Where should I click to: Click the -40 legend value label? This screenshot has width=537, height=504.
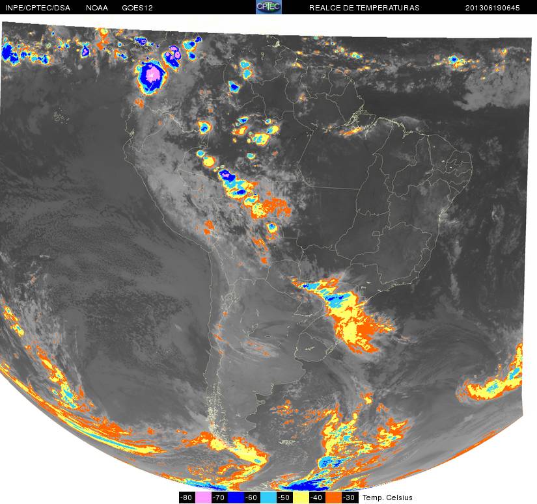(317, 497)
